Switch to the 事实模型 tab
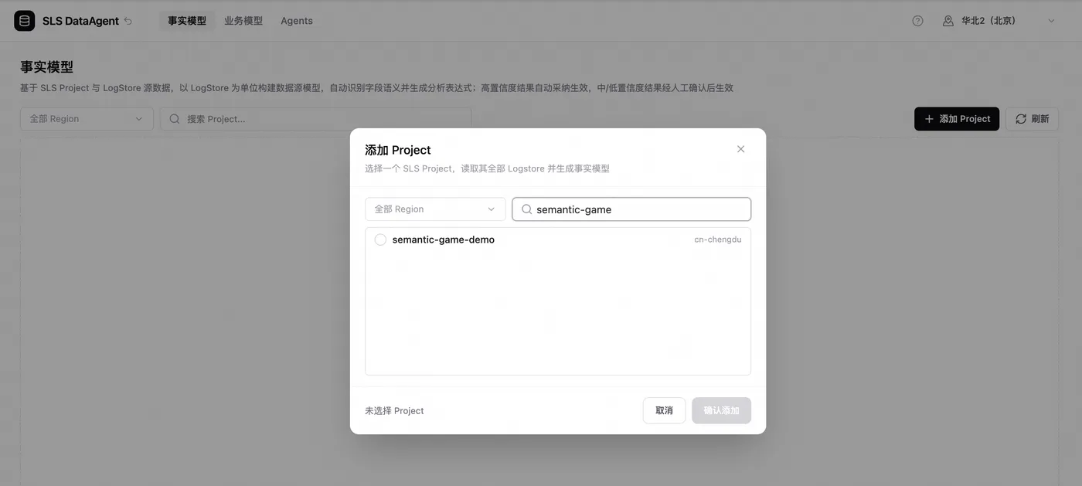The width and height of the screenshot is (1082, 486). click(187, 21)
